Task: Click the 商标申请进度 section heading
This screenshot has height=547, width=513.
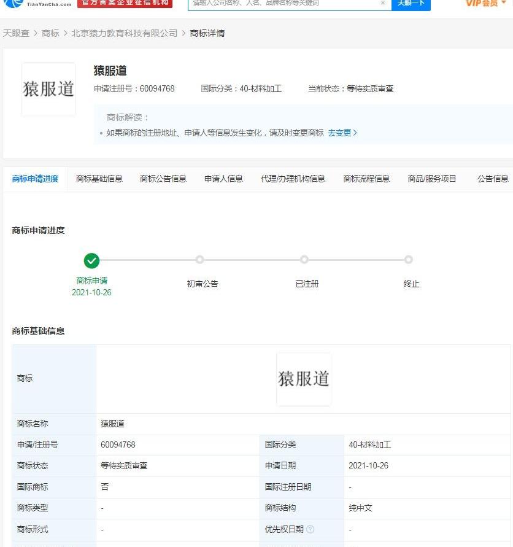Action: tap(39, 231)
